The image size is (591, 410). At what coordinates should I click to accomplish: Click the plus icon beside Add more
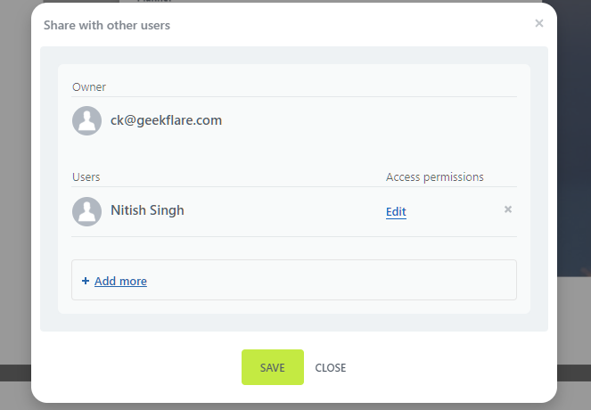pos(86,281)
